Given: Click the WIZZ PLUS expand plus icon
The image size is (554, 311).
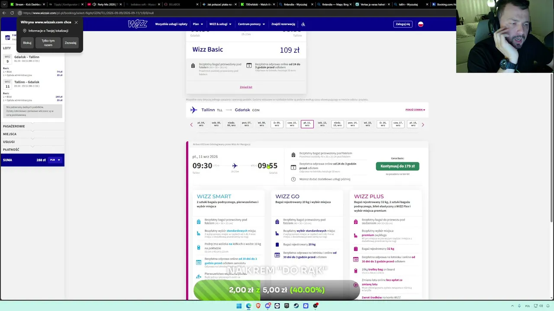Looking at the screenshot, I should (x=356, y=285).
